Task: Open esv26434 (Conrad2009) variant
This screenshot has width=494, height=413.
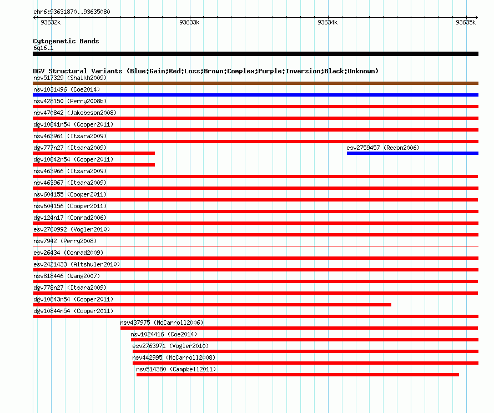Action: tap(68, 253)
